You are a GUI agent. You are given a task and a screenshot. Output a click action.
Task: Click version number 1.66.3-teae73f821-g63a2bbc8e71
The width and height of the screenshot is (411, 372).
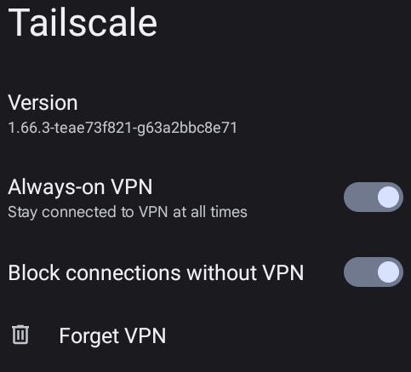pyautogui.click(x=123, y=128)
